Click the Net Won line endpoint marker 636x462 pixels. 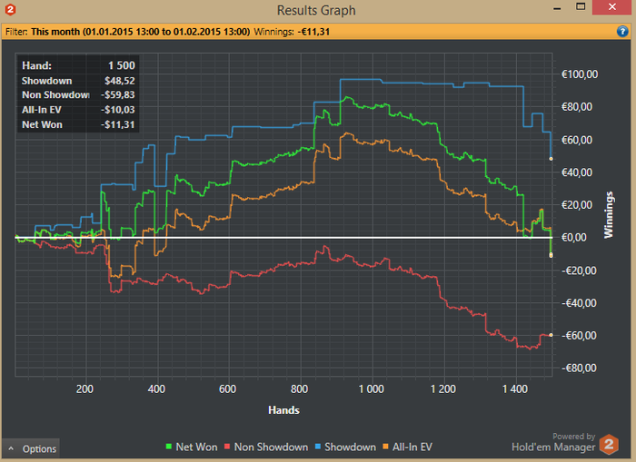pyautogui.click(x=551, y=255)
